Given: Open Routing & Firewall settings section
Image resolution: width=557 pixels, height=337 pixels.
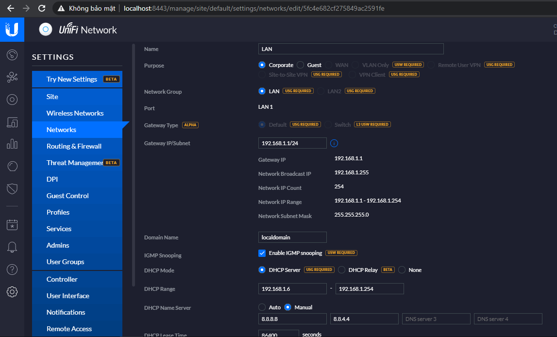Looking at the screenshot, I should pyautogui.click(x=74, y=146).
